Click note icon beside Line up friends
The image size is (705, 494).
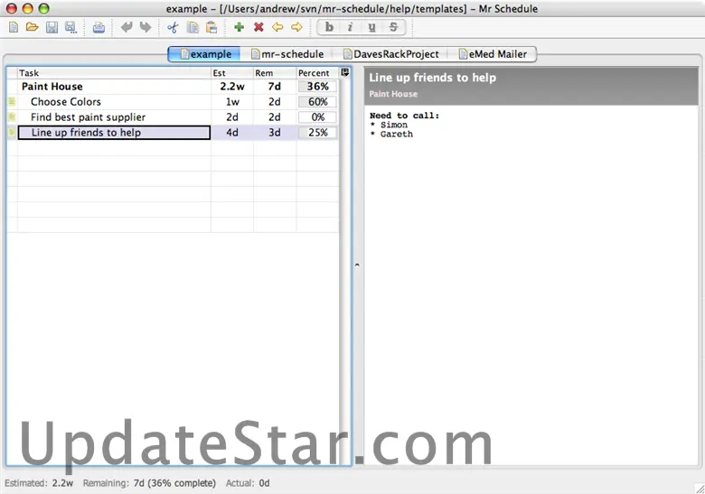point(12,133)
